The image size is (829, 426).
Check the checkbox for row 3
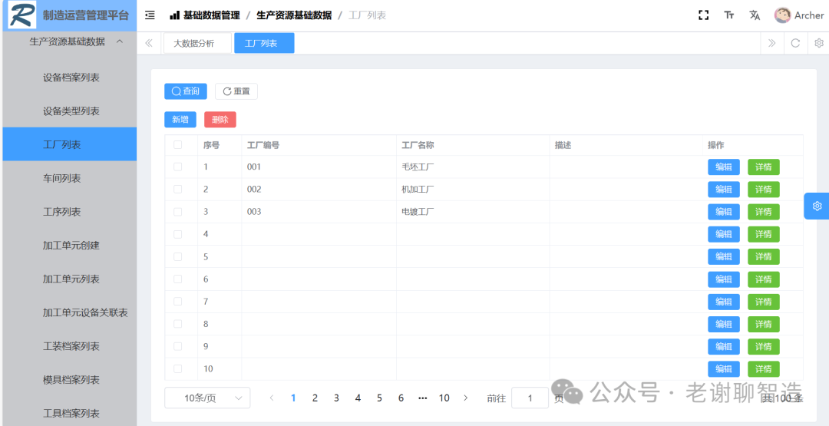(177, 211)
